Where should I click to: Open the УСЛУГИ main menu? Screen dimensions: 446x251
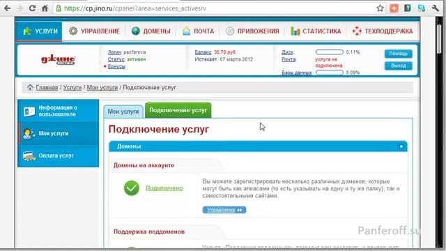tap(38, 31)
